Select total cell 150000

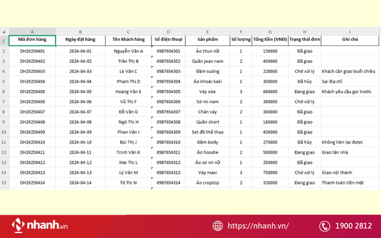pyautogui.click(x=270, y=51)
